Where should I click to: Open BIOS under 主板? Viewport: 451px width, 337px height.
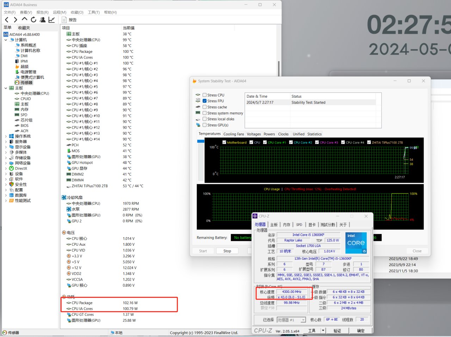point(24,125)
